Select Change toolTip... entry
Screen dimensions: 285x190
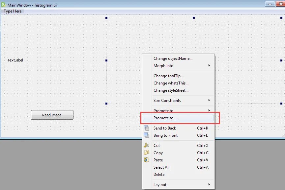pos(178,76)
